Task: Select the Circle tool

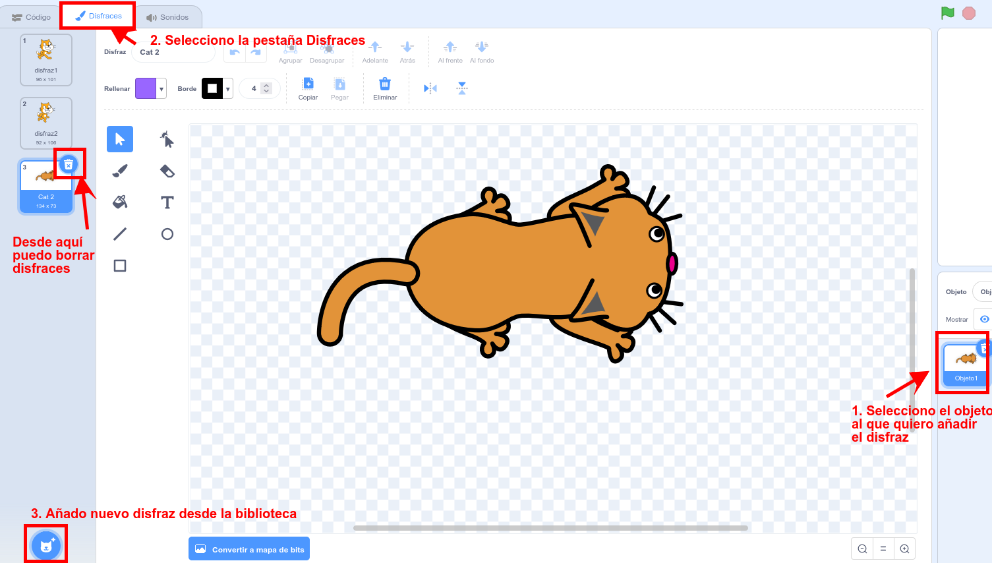Action: point(167,234)
